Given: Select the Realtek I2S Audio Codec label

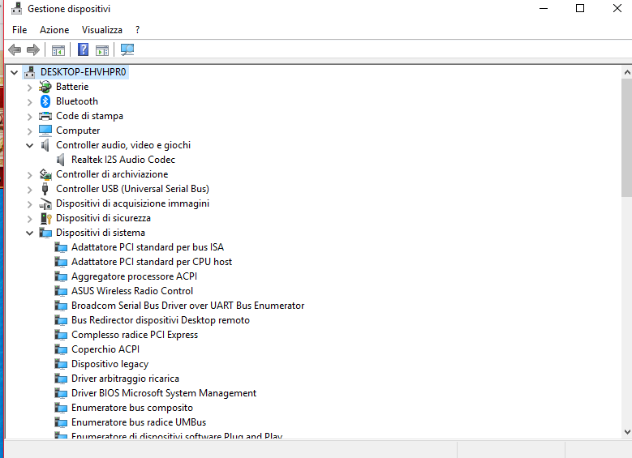Looking at the screenshot, I should 123,160.
